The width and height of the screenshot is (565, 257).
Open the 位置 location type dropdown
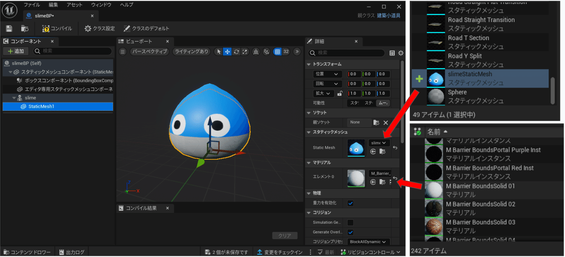point(328,74)
